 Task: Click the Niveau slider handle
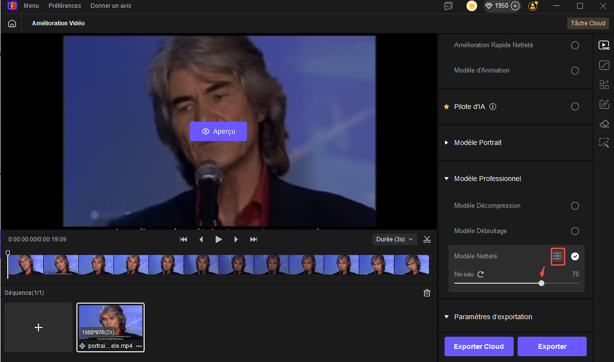[x=541, y=283]
